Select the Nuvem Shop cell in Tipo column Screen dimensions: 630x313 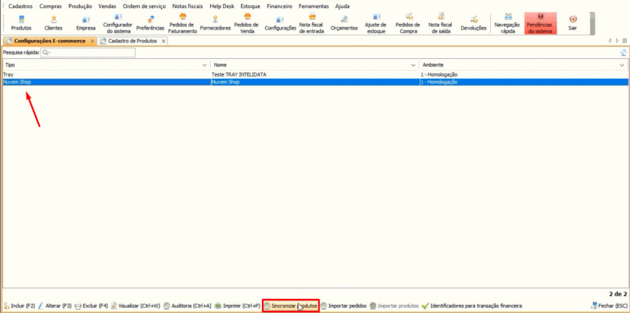coord(106,82)
